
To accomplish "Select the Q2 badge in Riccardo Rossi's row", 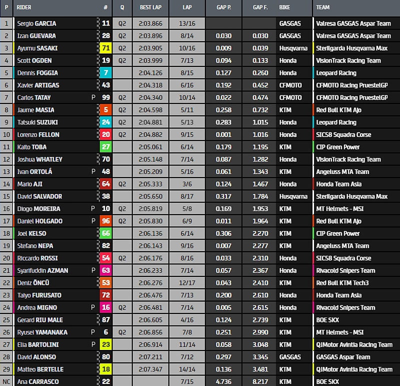I will 122,258.
